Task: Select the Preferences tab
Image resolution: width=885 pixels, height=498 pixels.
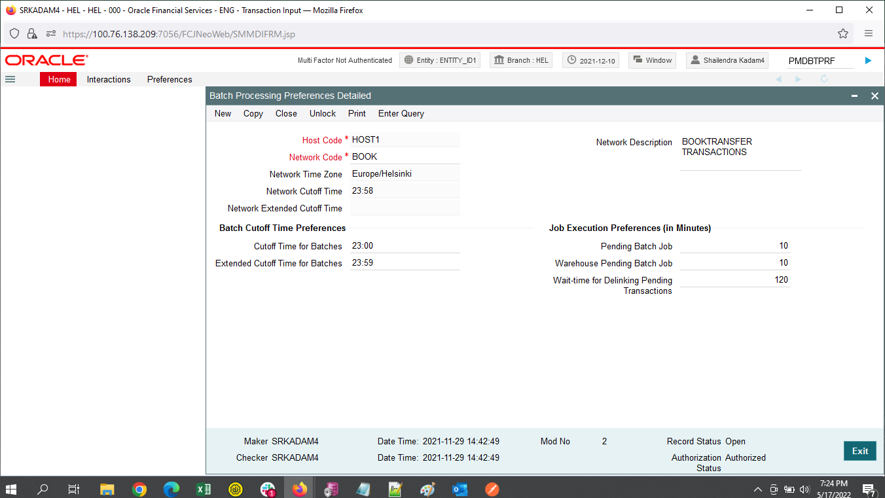Action: coord(170,79)
